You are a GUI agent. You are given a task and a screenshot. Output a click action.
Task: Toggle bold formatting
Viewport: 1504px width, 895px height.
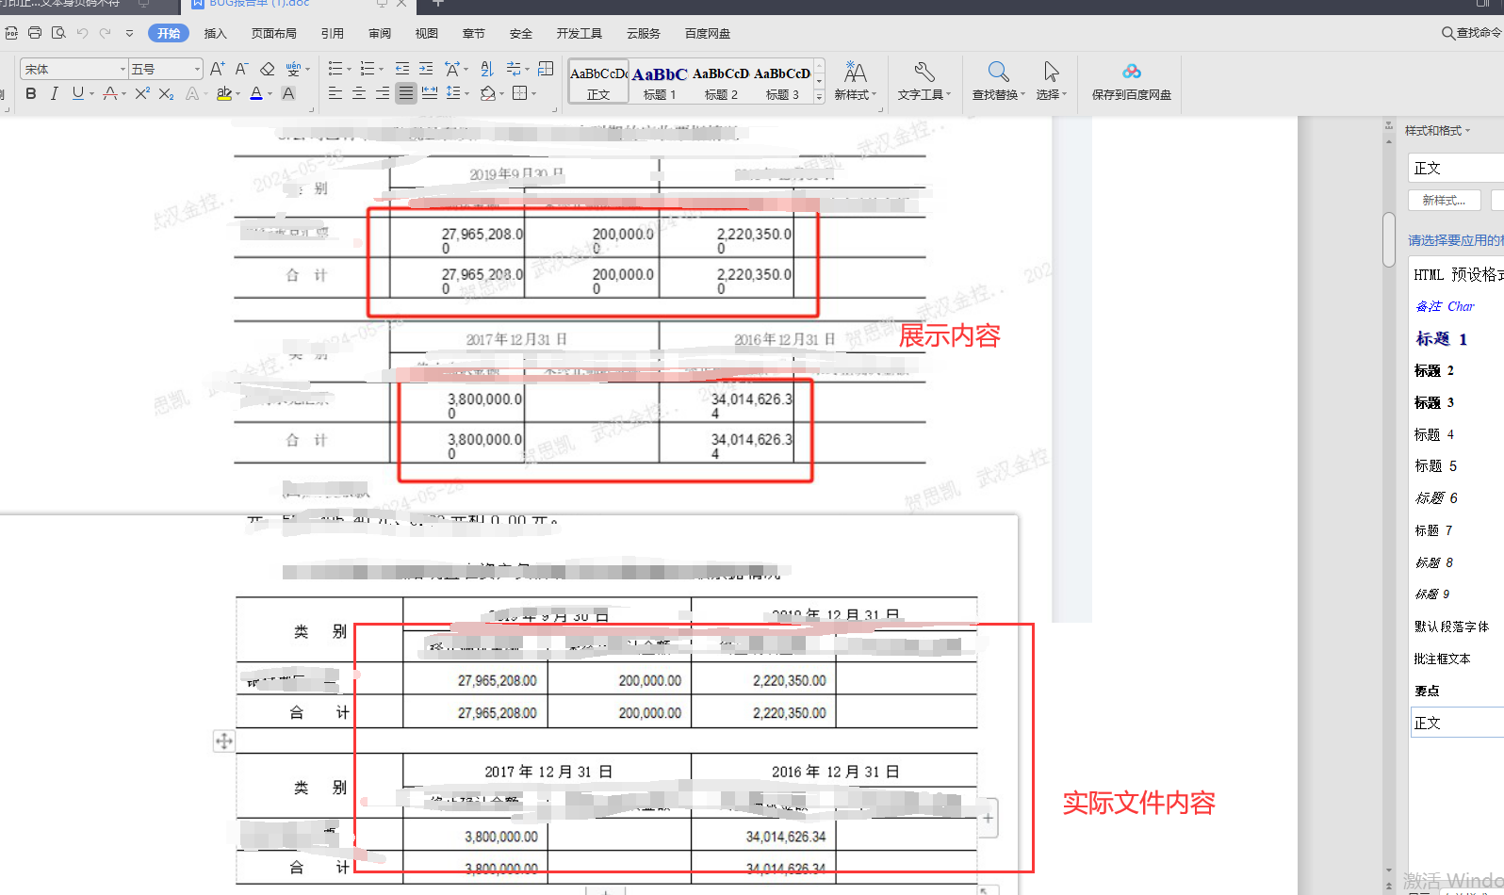31,93
